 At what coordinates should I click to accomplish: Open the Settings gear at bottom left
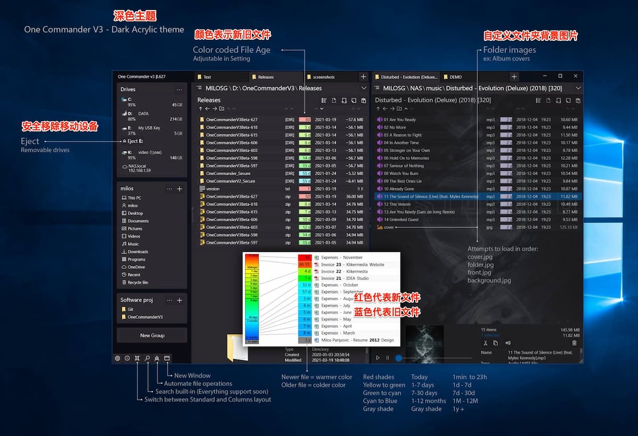[117, 358]
